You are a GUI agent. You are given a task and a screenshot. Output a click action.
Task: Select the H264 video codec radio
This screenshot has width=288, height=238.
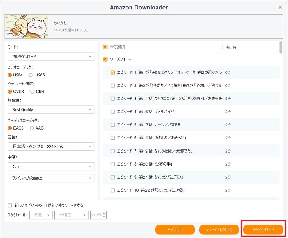pyautogui.click(x=9, y=75)
